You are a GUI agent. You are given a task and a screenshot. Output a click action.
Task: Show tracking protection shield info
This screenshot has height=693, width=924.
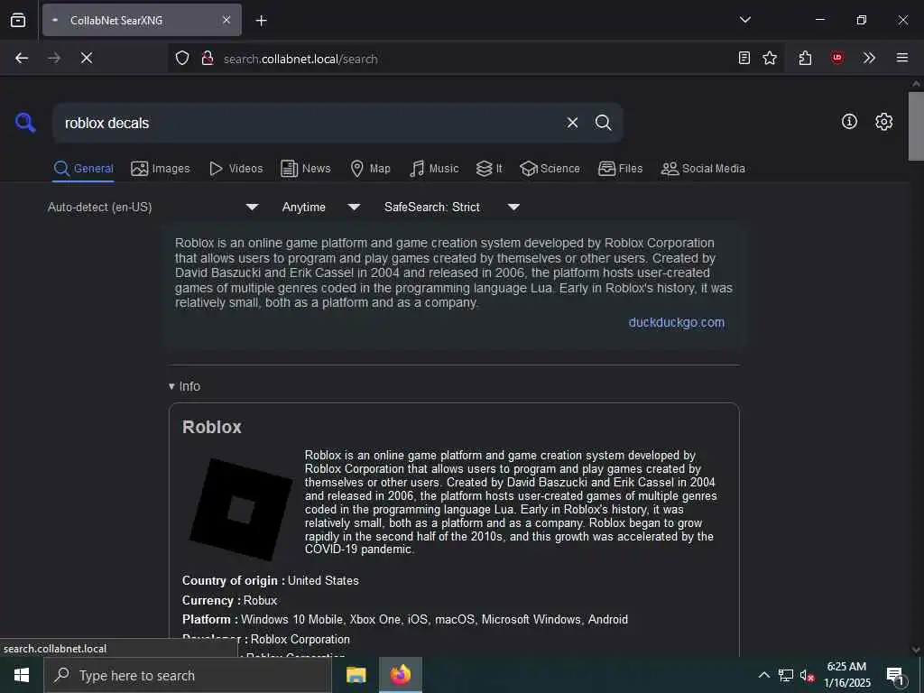click(x=182, y=58)
